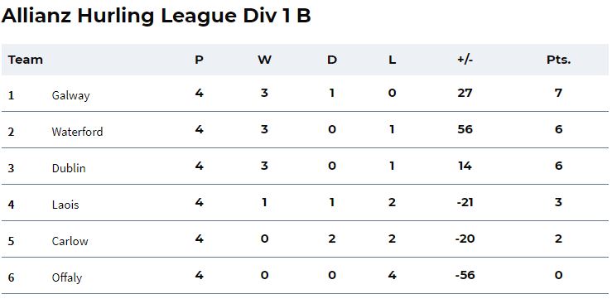Click the L column header
612x299 pixels.
coord(393,60)
